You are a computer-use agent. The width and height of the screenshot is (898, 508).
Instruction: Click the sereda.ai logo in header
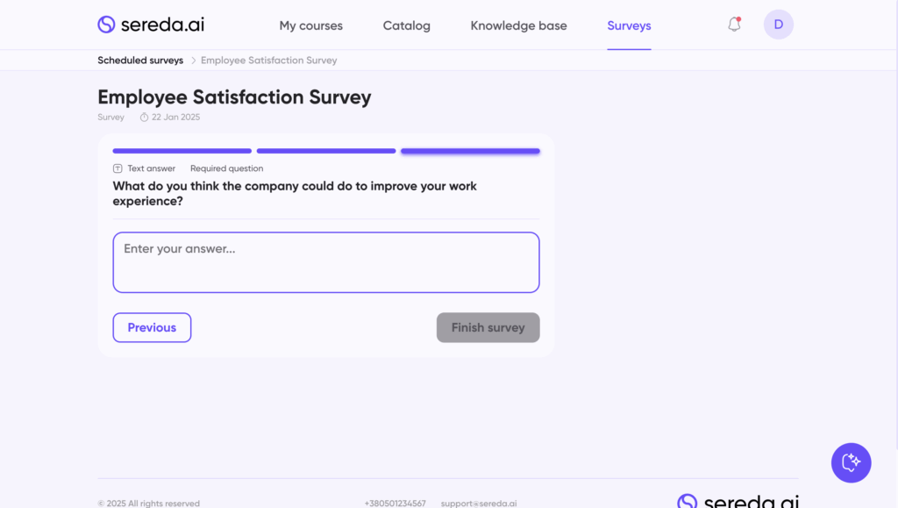[151, 25]
